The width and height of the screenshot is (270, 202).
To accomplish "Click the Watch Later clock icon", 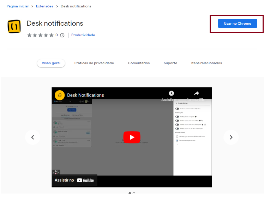I will click(x=171, y=93).
